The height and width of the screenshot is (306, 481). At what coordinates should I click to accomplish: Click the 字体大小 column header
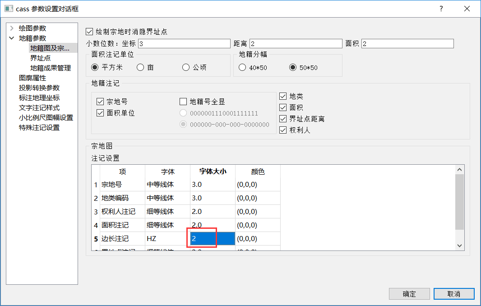point(213,172)
